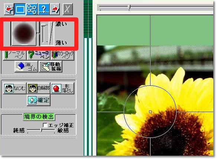Select the カラーロックペン color lock pen
This screenshot has width=217, height=159.
[62, 55]
